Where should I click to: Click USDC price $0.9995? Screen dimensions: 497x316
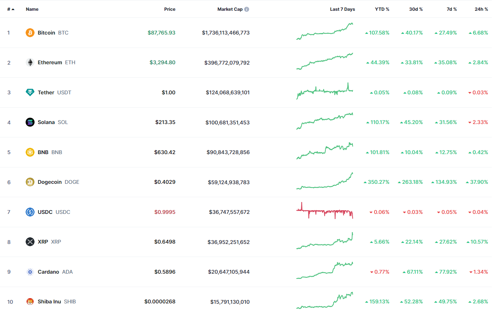pyautogui.click(x=165, y=212)
